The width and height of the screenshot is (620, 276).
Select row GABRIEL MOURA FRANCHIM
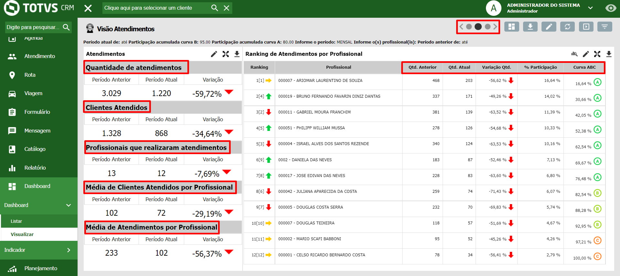424,113
